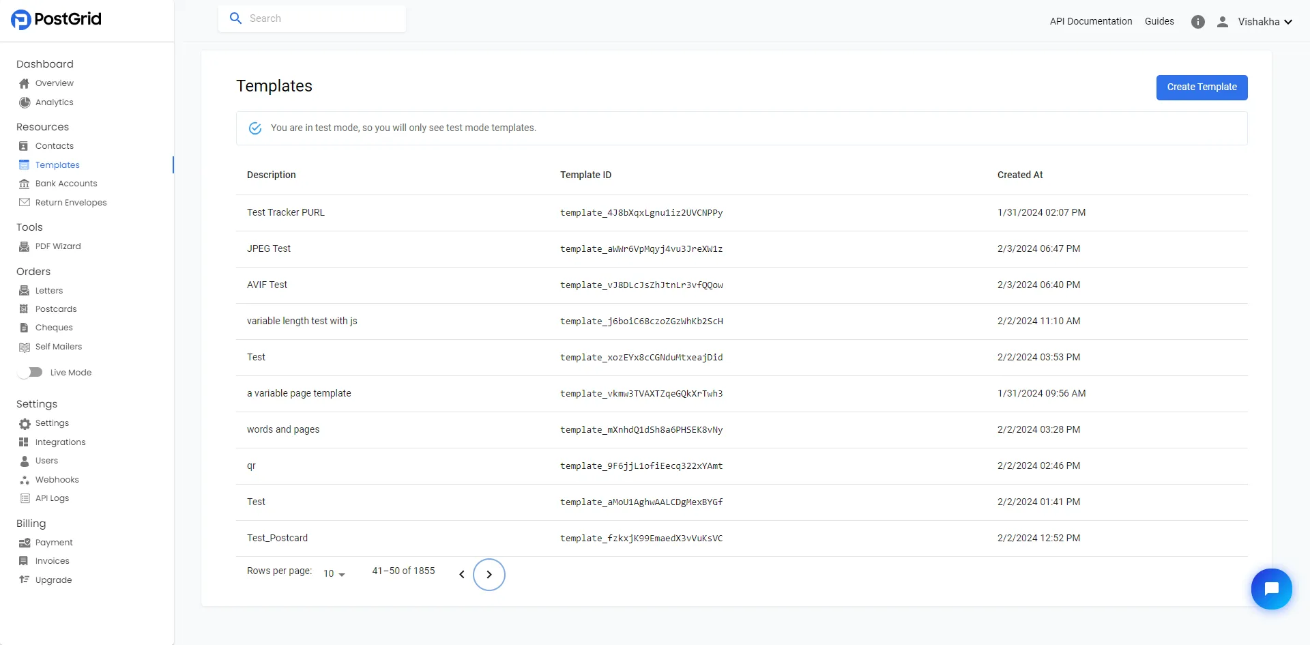Viewport: 1310px width, 645px height.
Task: Open API Documentation
Action: click(1090, 21)
